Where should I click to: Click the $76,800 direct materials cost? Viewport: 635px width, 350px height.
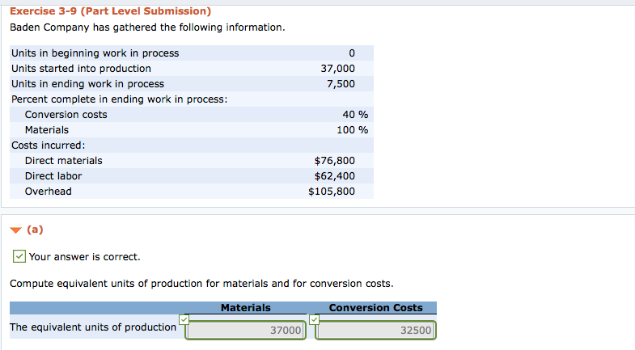click(334, 161)
